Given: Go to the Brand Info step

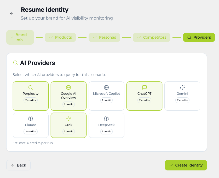Looking at the screenshot, I should [x=20, y=37].
